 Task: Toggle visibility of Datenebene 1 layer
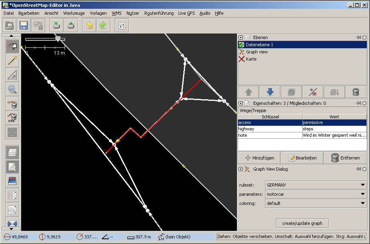pos(241,45)
